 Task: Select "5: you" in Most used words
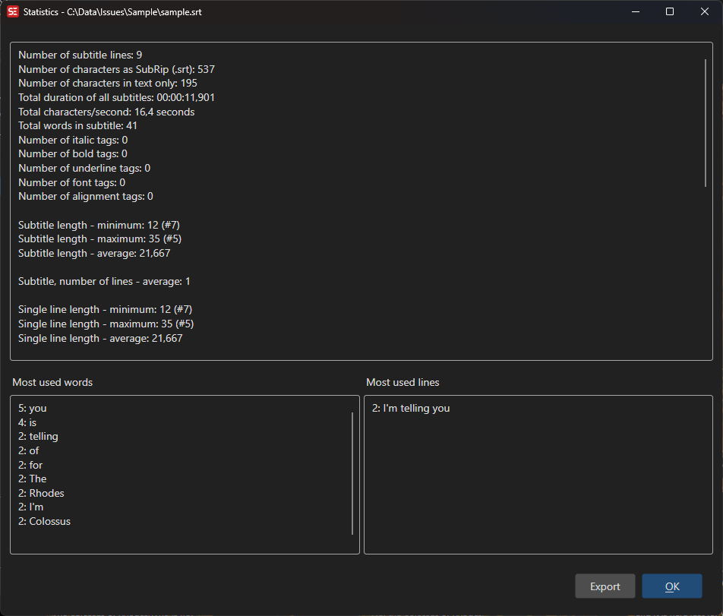coord(32,408)
